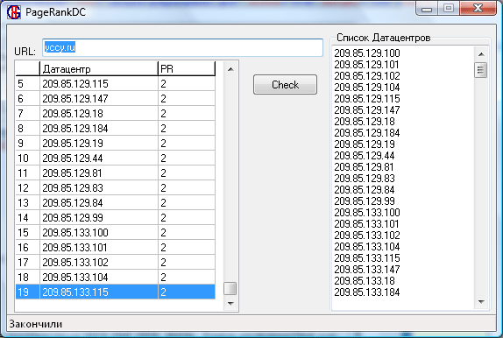Select 209.85.129.101 in datacenter list
The image size is (503, 338).
[366, 65]
